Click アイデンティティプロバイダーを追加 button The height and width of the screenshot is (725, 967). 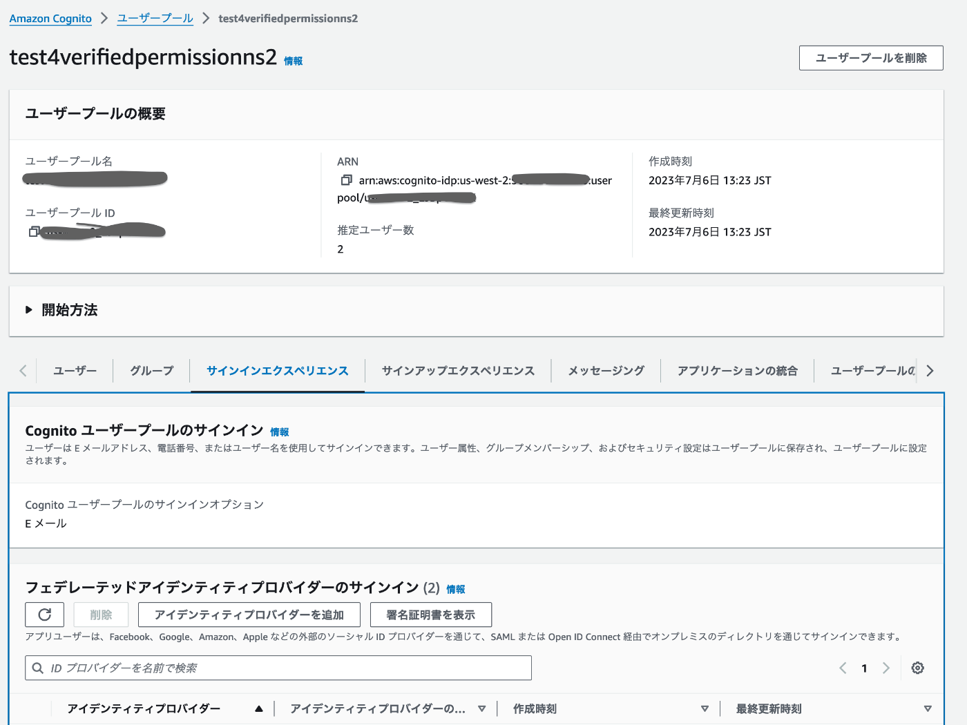coord(249,615)
